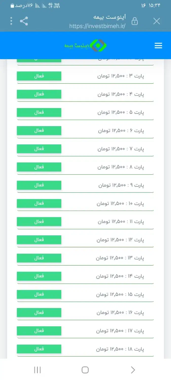The height and width of the screenshot is (380, 171).
Task: Open the three-dot browser options menu
Action: pyautogui.click(x=11, y=21)
